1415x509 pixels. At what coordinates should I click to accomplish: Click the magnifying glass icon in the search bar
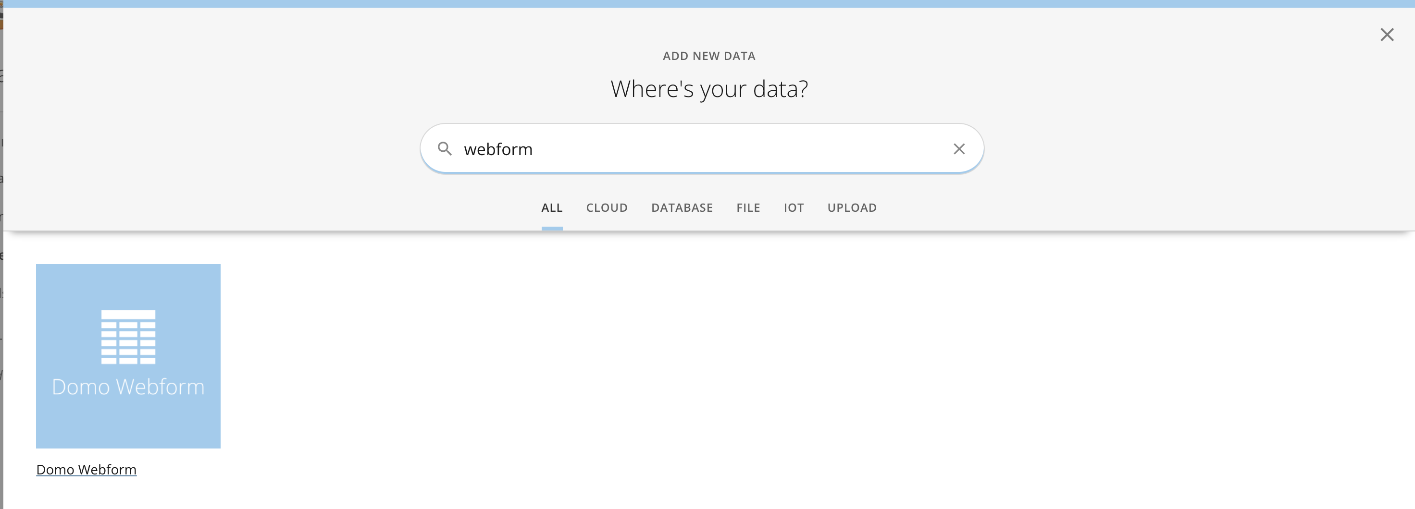click(x=446, y=149)
